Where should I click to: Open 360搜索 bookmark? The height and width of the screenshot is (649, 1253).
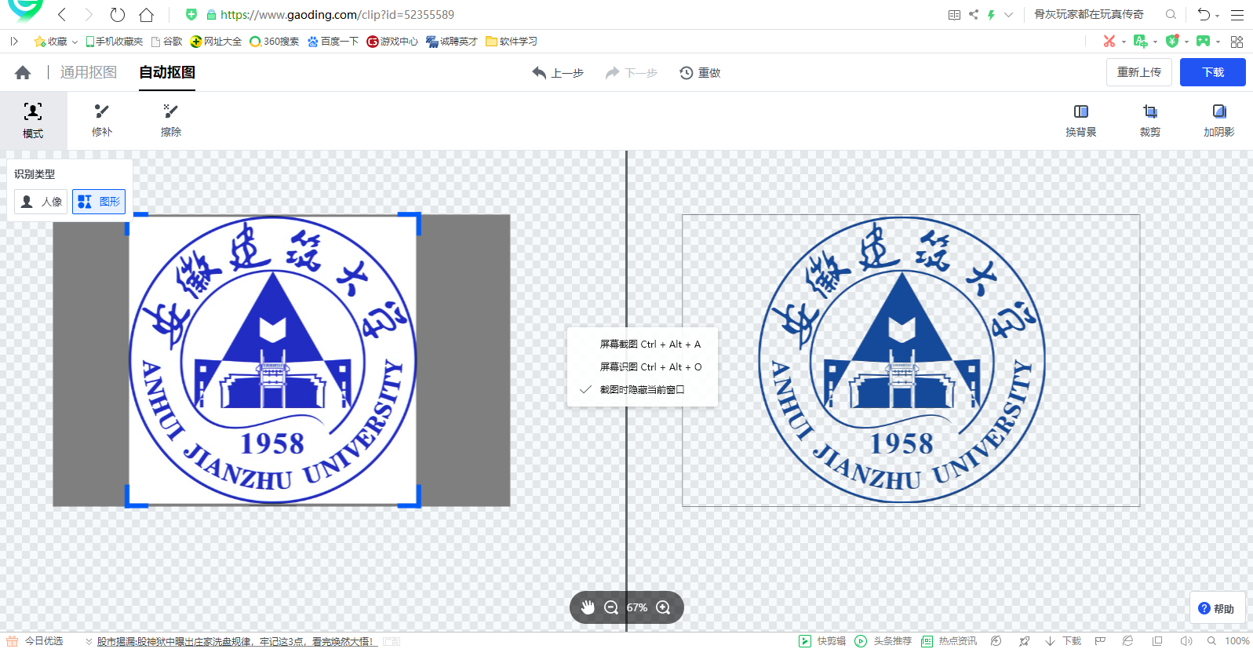coord(275,42)
